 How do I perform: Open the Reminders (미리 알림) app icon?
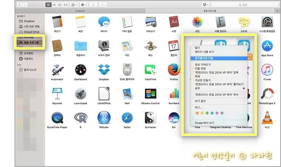127,21
